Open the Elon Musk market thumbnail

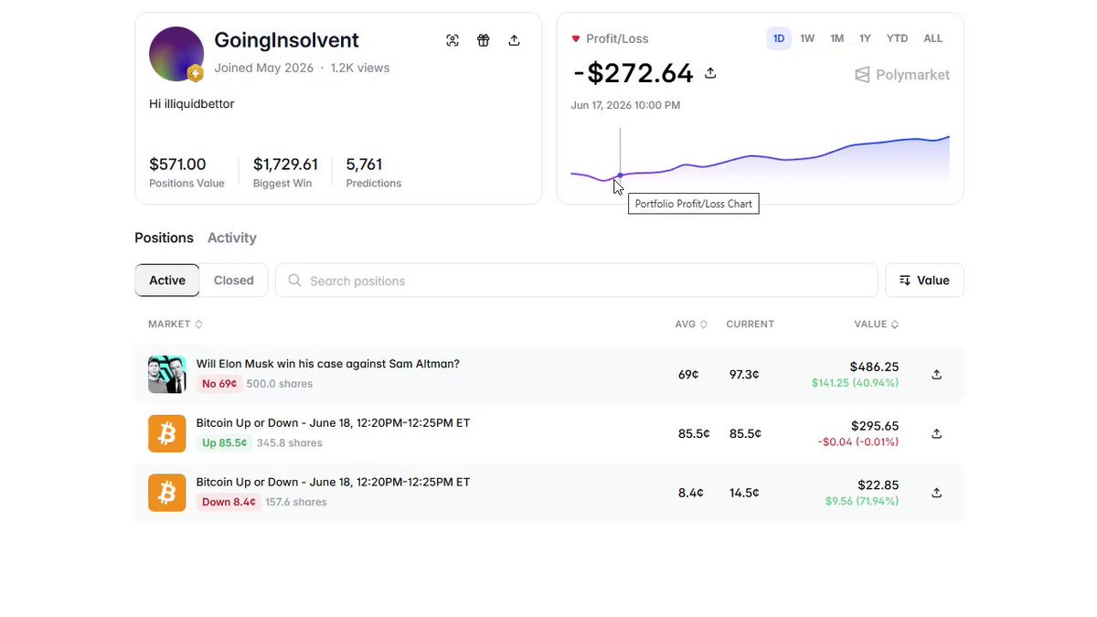tap(167, 375)
